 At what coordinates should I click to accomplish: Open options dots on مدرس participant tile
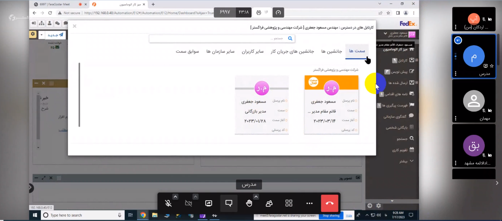tap(456, 74)
